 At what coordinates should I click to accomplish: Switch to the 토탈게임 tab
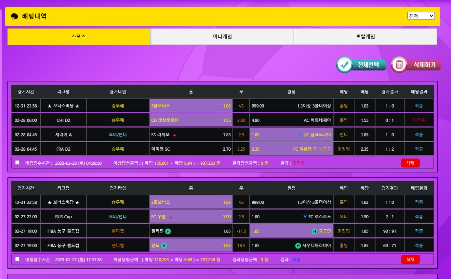(365, 37)
